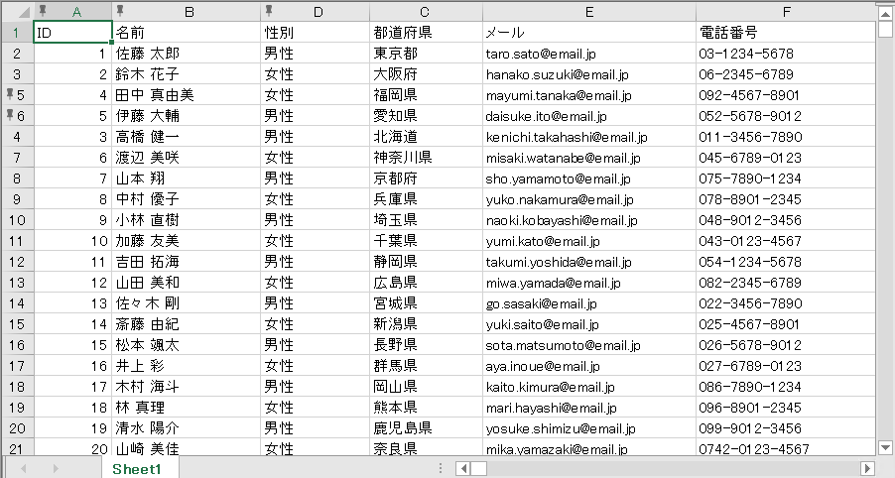
Task: Click the tab bar split handle dots
Action: [441, 468]
